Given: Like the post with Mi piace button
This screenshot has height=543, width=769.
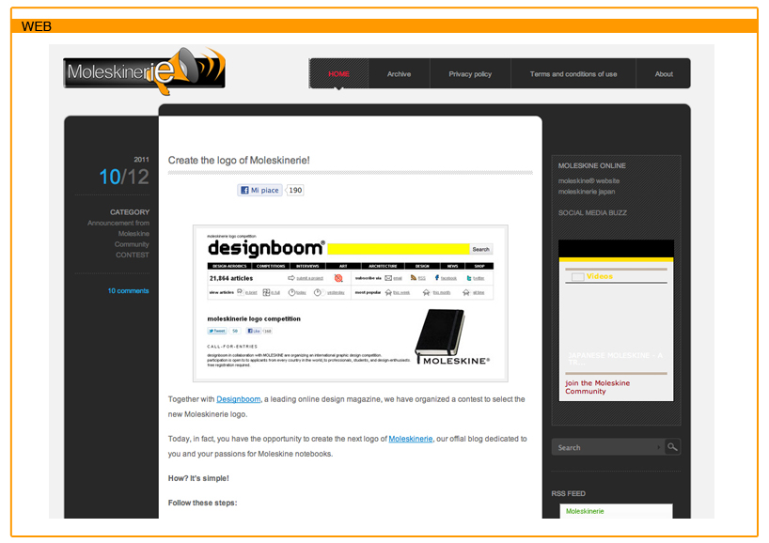Looking at the screenshot, I should pyautogui.click(x=260, y=190).
